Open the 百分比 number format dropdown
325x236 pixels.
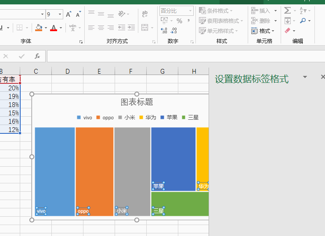coord(190,11)
